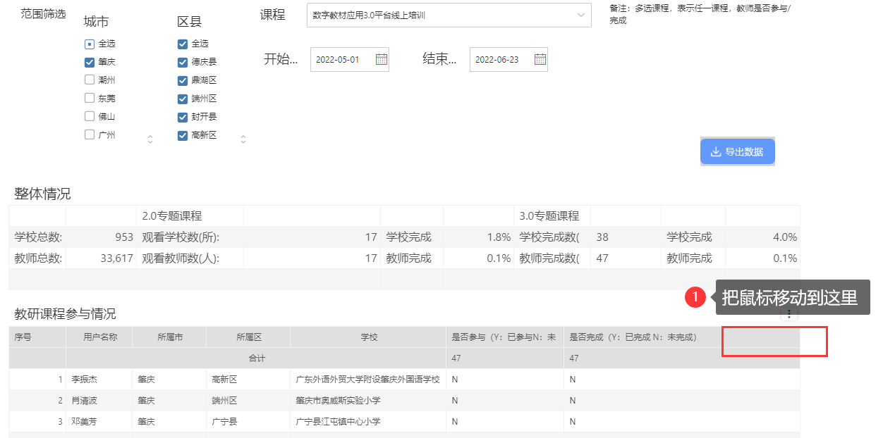
Task: Click the up chevron beside city list
Action: [x=150, y=137]
